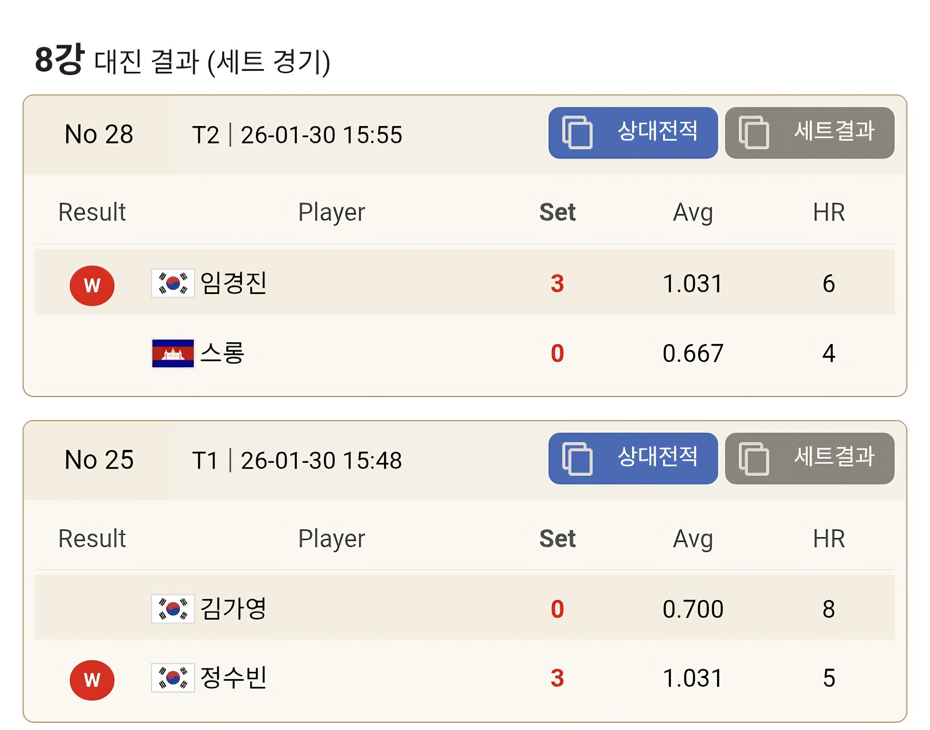The width and height of the screenshot is (930, 730).
Task: Select player name 스롱
Action: pyautogui.click(x=222, y=353)
